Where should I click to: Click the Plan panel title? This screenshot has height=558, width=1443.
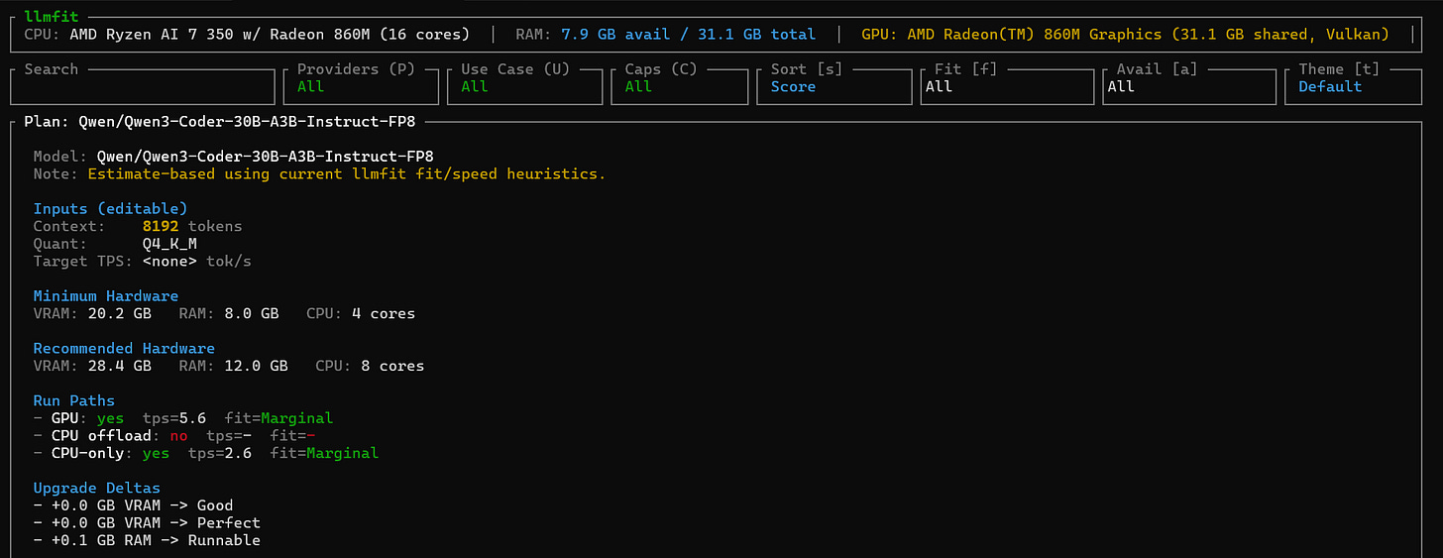point(220,122)
